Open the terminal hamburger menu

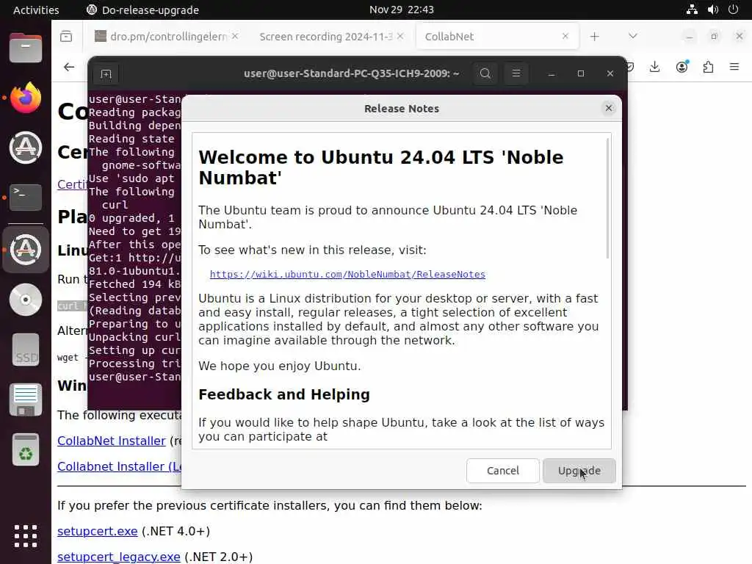(516, 73)
